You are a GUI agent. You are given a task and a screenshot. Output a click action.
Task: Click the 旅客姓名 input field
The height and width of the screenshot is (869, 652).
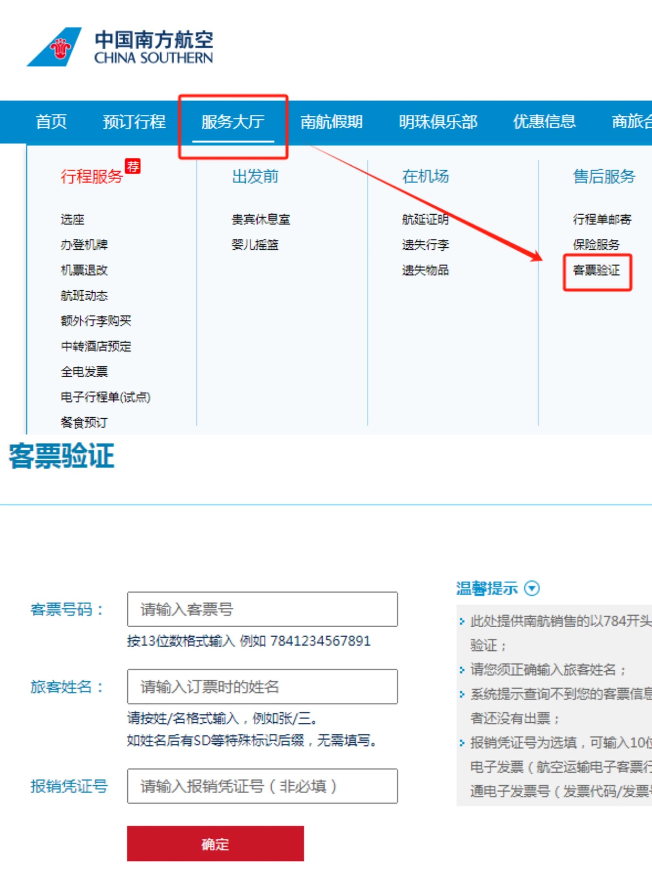262,686
